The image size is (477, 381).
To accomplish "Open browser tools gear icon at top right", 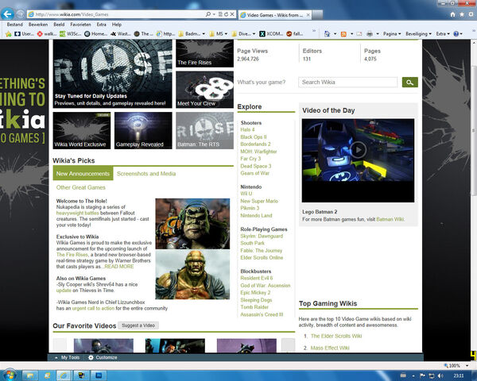I will (x=471, y=14).
